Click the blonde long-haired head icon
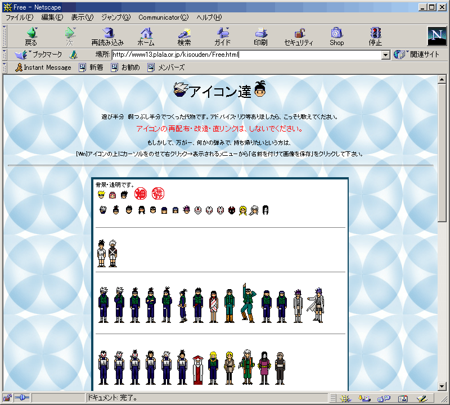The height and width of the screenshot is (405, 450). [x=243, y=210]
